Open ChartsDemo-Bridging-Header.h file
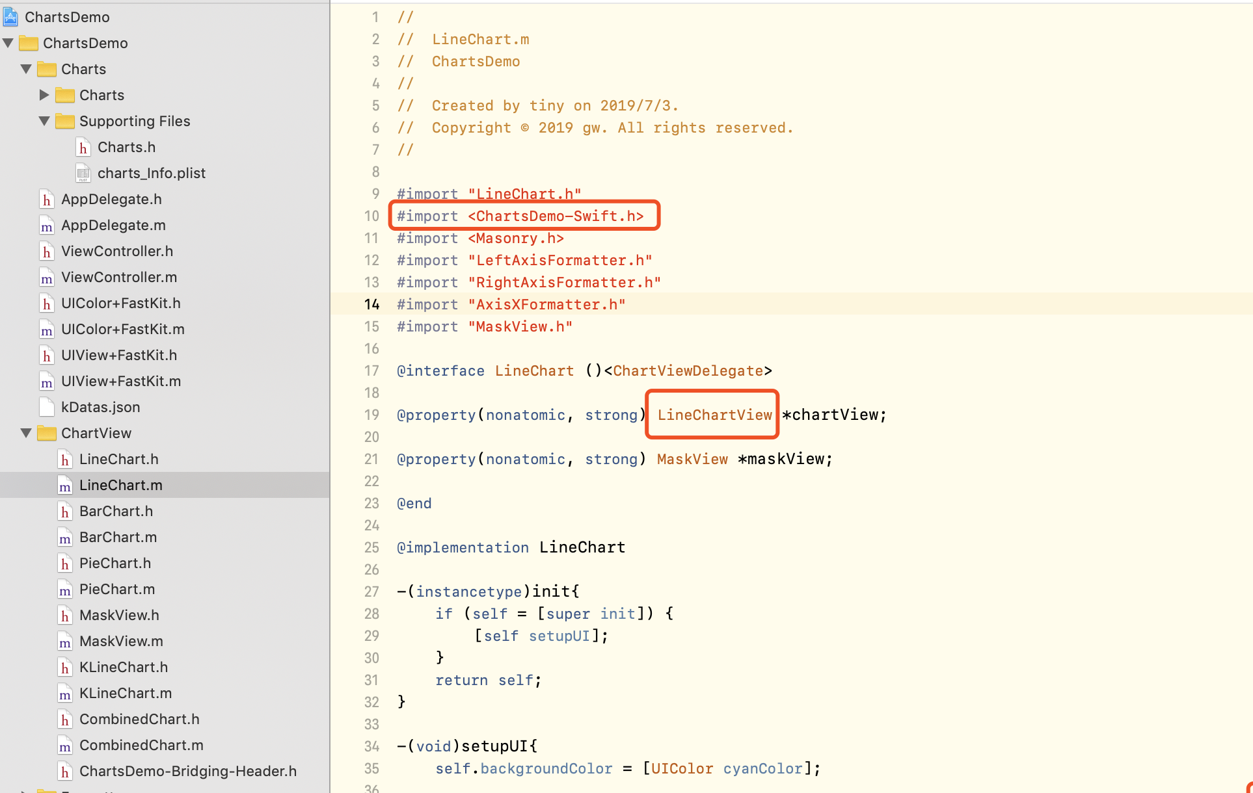This screenshot has width=1253, height=793. tap(187, 772)
